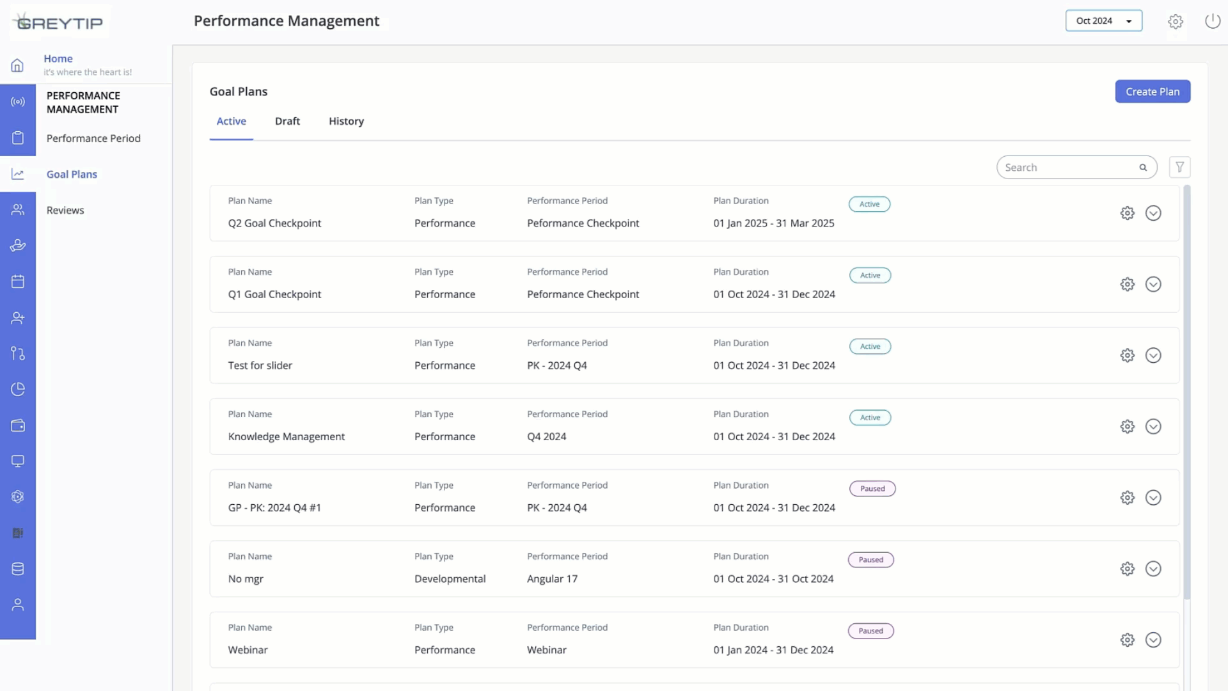This screenshot has height=691, width=1228.
Task: Switch to the Active tab
Action: click(231, 121)
